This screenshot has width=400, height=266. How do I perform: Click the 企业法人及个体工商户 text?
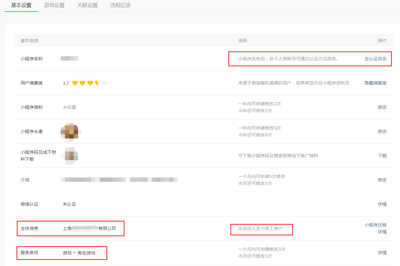pyautogui.click(x=260, y=228)
